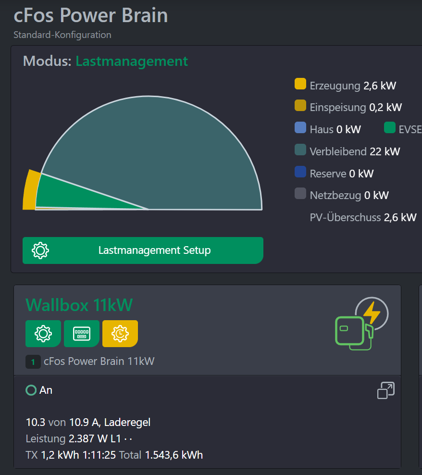Open yellow charging rules clock-gear button
The image size is (422, 475).
[x=120, y=334]
